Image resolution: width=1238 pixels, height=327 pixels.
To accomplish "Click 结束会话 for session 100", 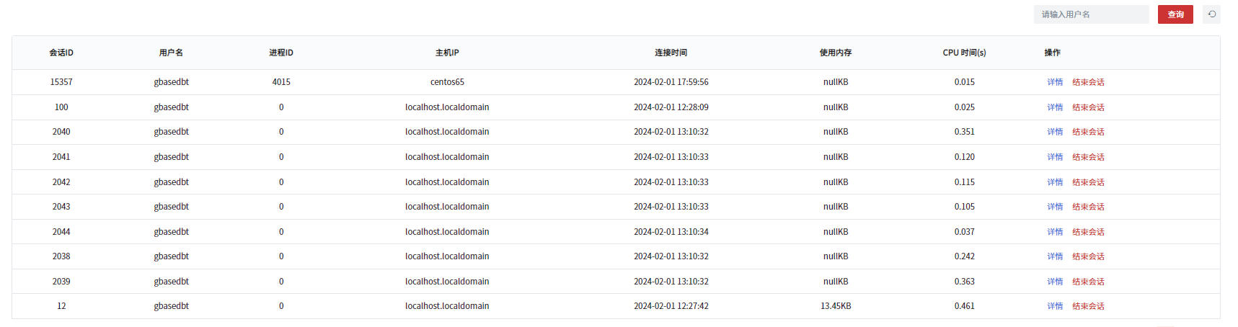I will click(1088, 107).
